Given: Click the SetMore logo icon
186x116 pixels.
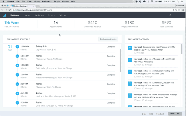Looking at the screenshot, I should [x=5, y=15].
